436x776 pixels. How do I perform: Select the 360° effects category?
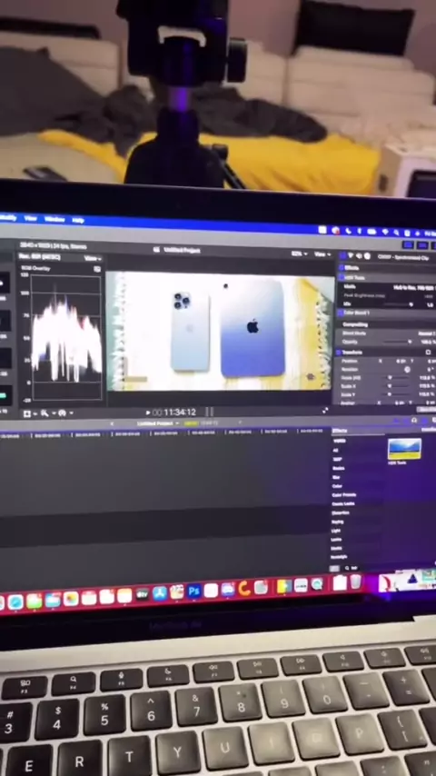pos(336,459)
